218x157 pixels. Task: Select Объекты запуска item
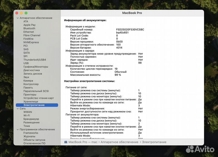[34, 140]
